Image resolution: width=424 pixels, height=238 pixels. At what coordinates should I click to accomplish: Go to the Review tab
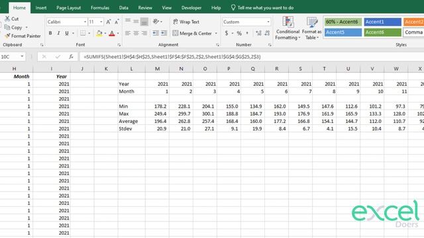[x=145, y=8]
